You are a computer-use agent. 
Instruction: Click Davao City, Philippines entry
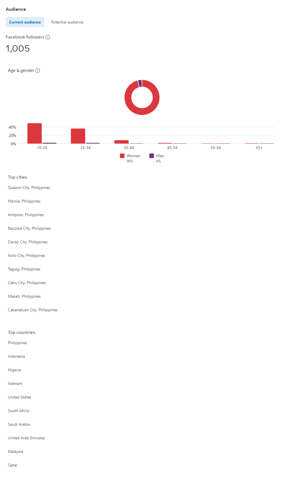coord(28,242)
